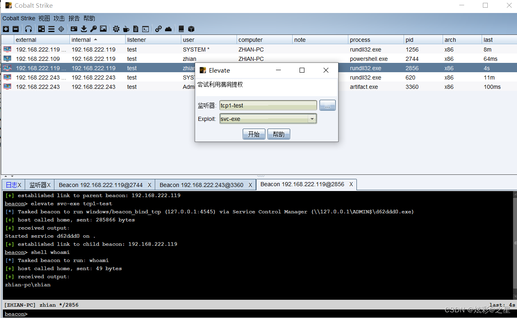The image size is (517, 318).
Task: Click the disconnect minus icon in toolbar
Action: point(15,29)
